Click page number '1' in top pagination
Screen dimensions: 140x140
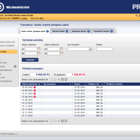click(x=59, y=80)
